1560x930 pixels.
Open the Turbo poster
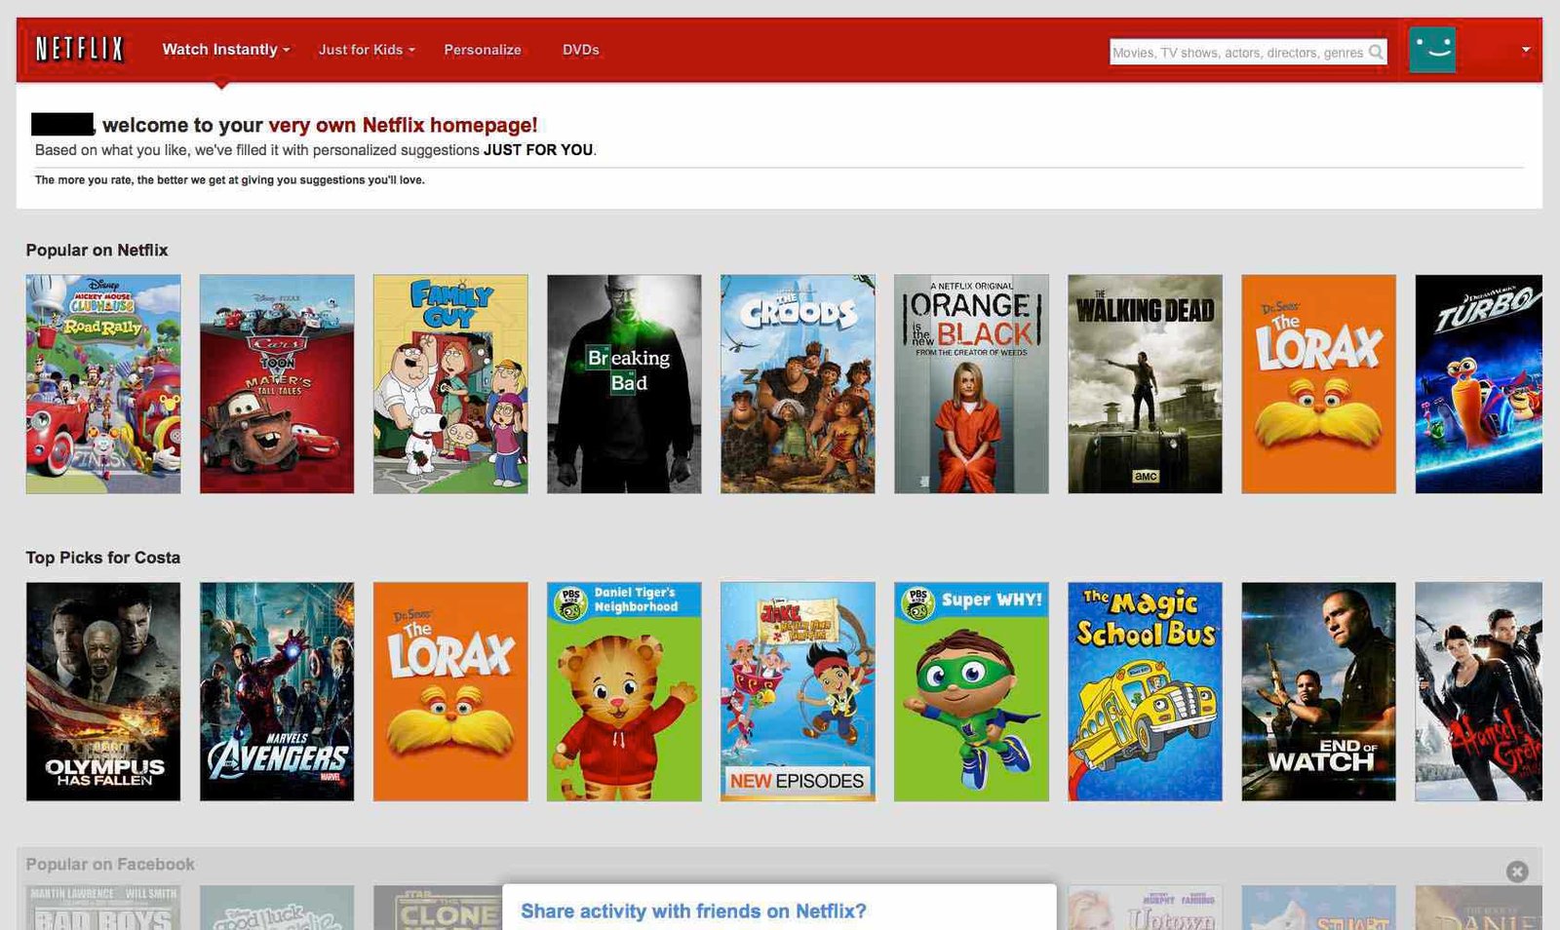point(1478,384)
